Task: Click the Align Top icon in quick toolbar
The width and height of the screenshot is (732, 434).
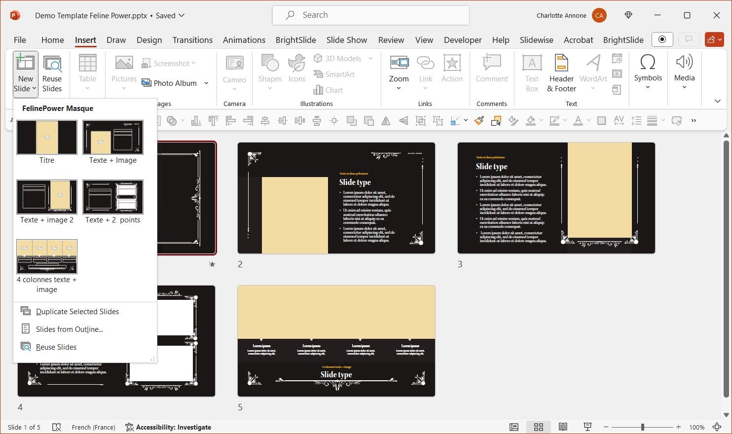Action: click(213, 120)
